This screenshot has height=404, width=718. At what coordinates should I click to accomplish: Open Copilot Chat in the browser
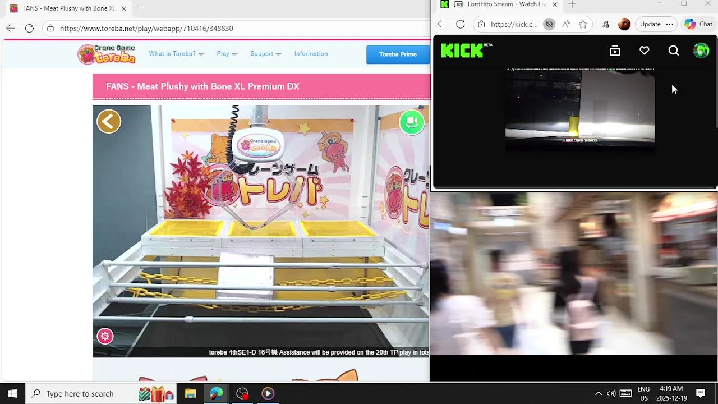point(698,24)
